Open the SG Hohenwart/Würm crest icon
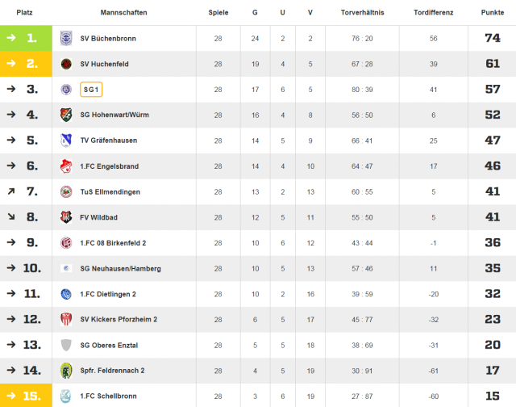This screenshot has width=516, height=407. (66, 115)
